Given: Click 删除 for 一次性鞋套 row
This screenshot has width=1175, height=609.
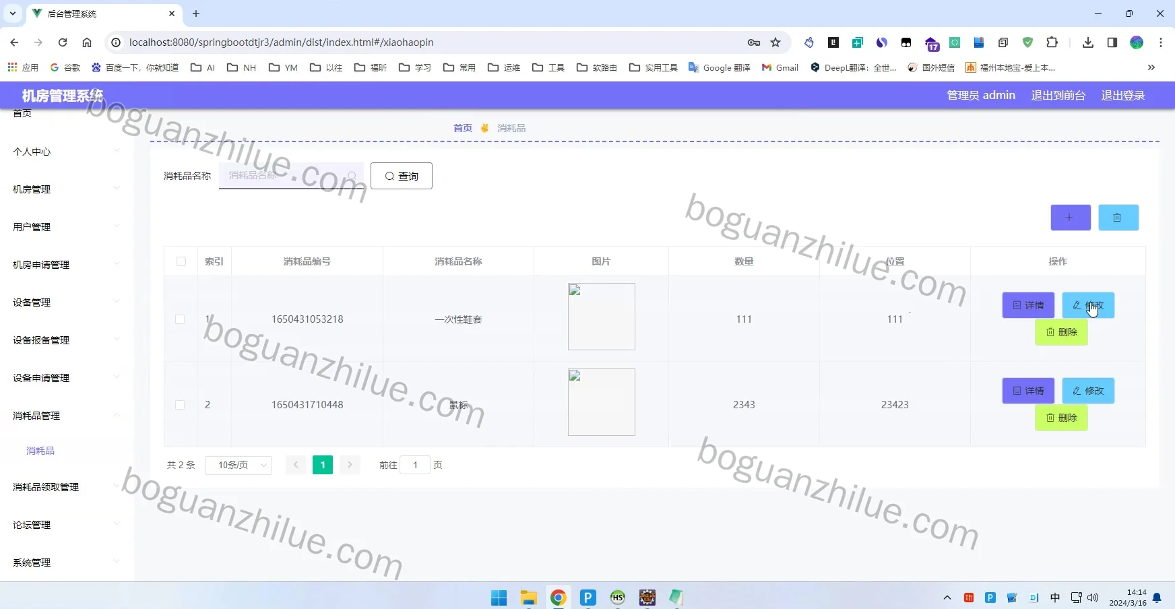Looking at the screenshot, I should (x=1061, y=332).
